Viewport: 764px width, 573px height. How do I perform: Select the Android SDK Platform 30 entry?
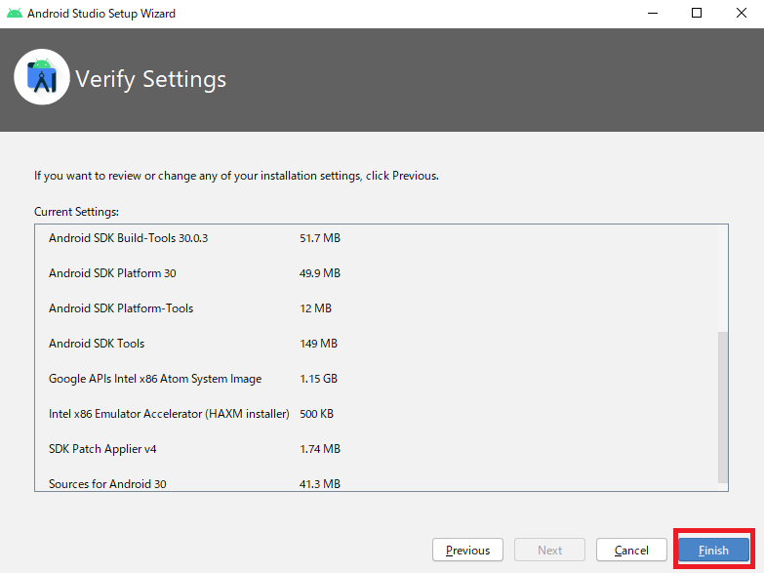112,273
